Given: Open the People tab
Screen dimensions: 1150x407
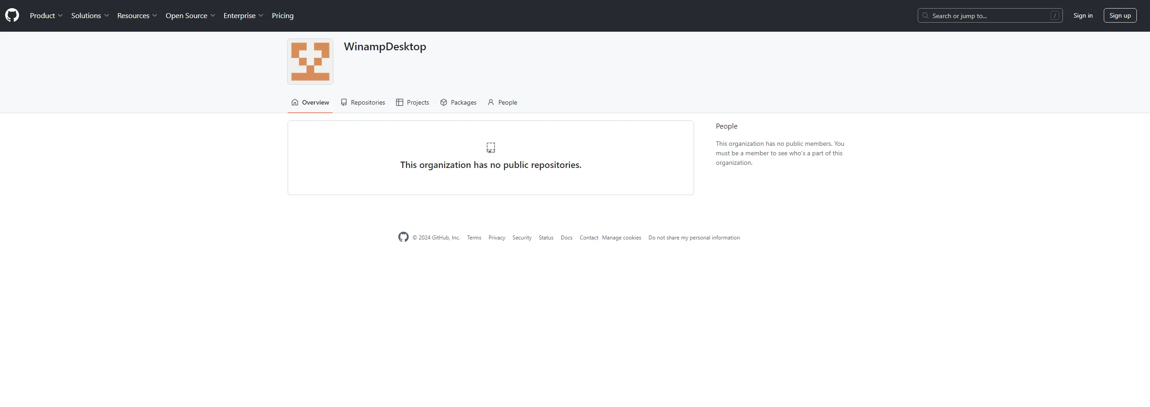Looking at the screenshot, I should [x=502, y=102].
